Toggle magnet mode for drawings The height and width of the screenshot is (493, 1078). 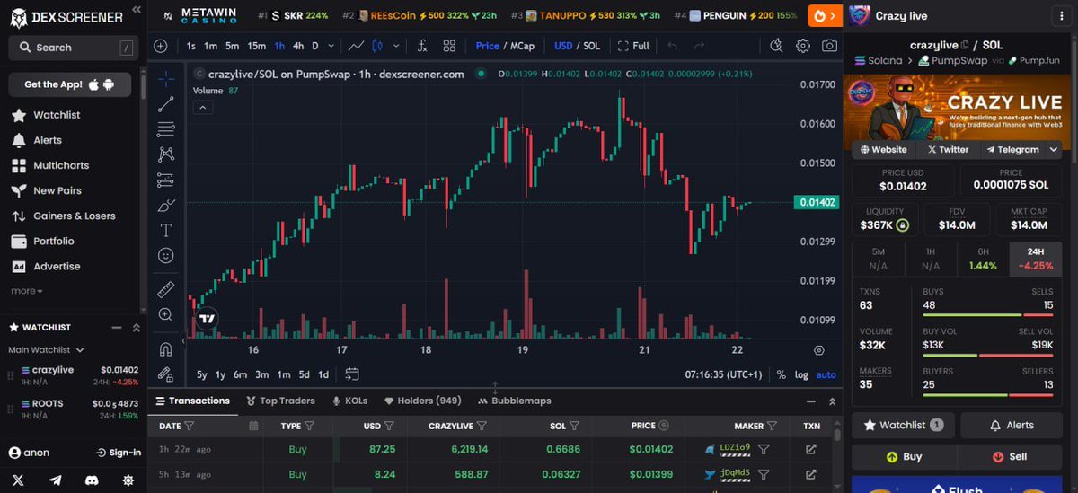click(x=165, y=348)
